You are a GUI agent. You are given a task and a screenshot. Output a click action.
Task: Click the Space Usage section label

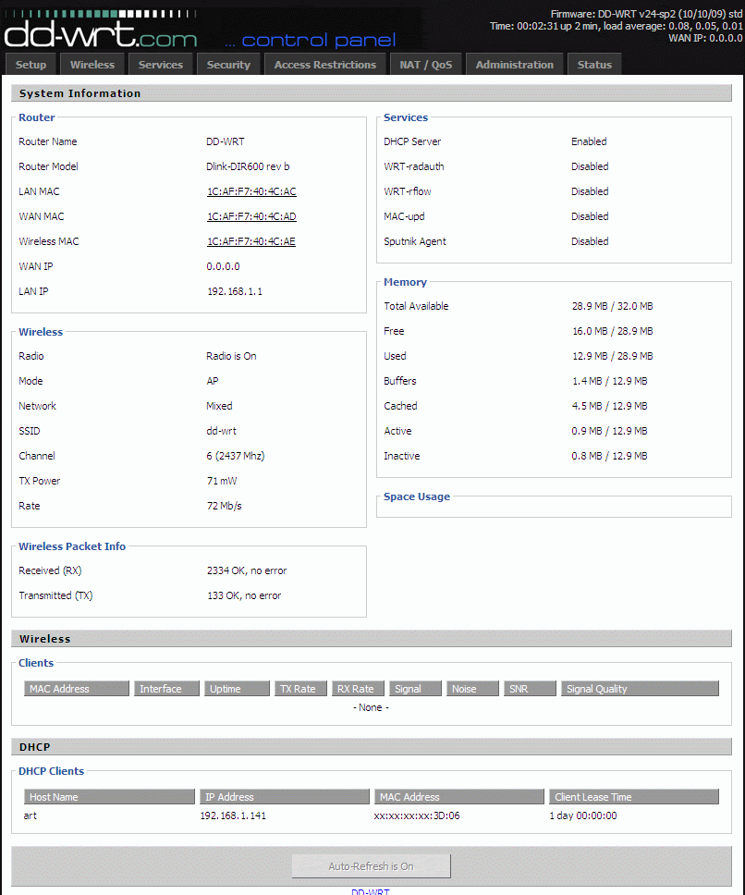417,497
